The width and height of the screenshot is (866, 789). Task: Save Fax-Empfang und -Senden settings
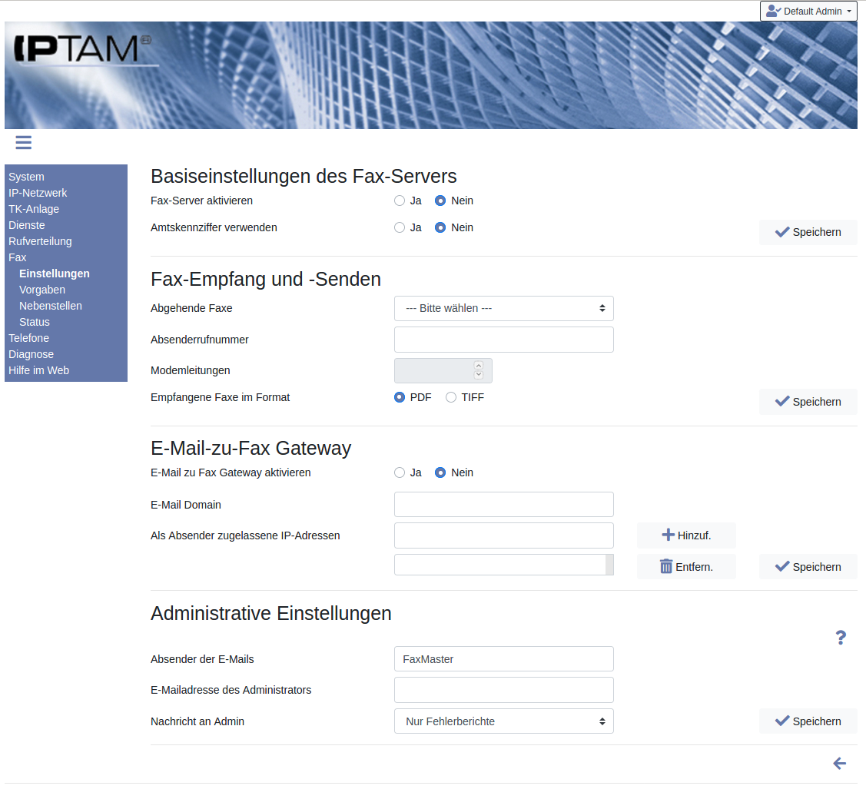[808, 402]
